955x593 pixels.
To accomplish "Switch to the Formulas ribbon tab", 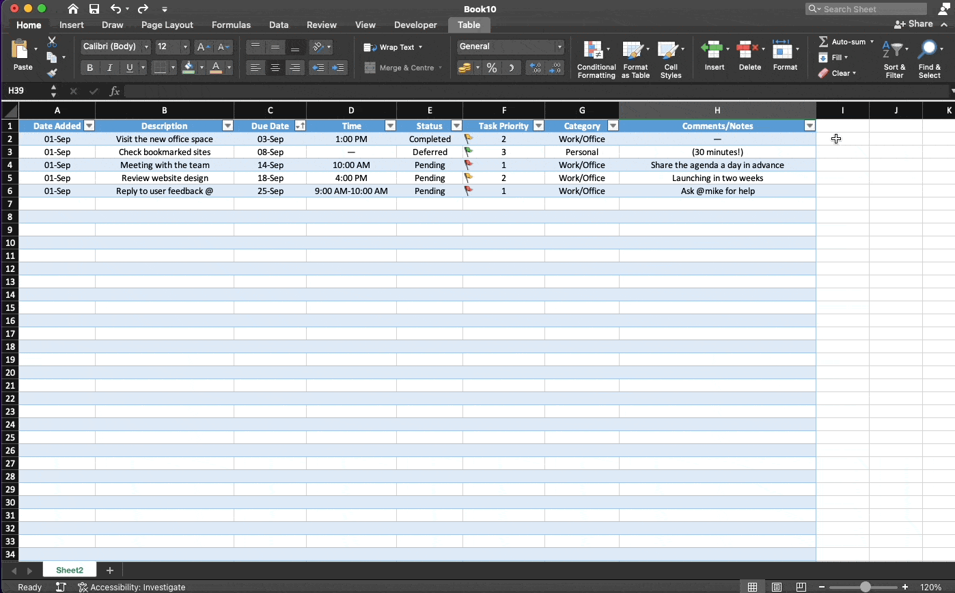I will tap(231, 25).
